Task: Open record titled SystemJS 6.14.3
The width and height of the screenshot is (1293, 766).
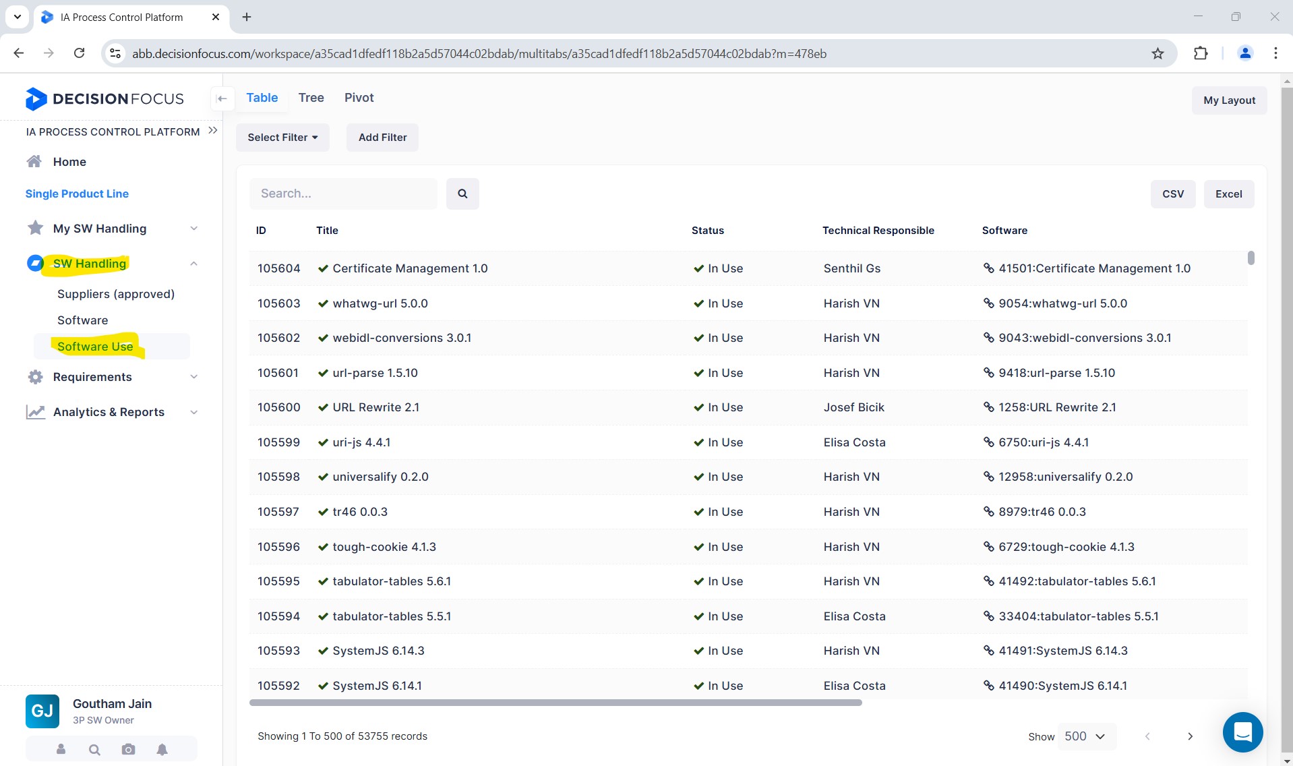Action: (x=378, y=651)
